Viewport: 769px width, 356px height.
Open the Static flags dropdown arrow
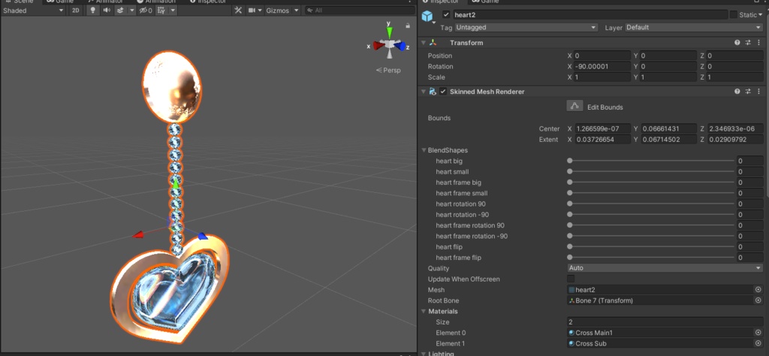[x=761, y=15]
